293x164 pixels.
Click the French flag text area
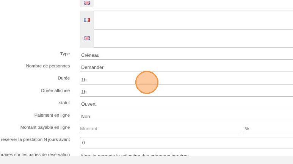[x=193, y=20]
